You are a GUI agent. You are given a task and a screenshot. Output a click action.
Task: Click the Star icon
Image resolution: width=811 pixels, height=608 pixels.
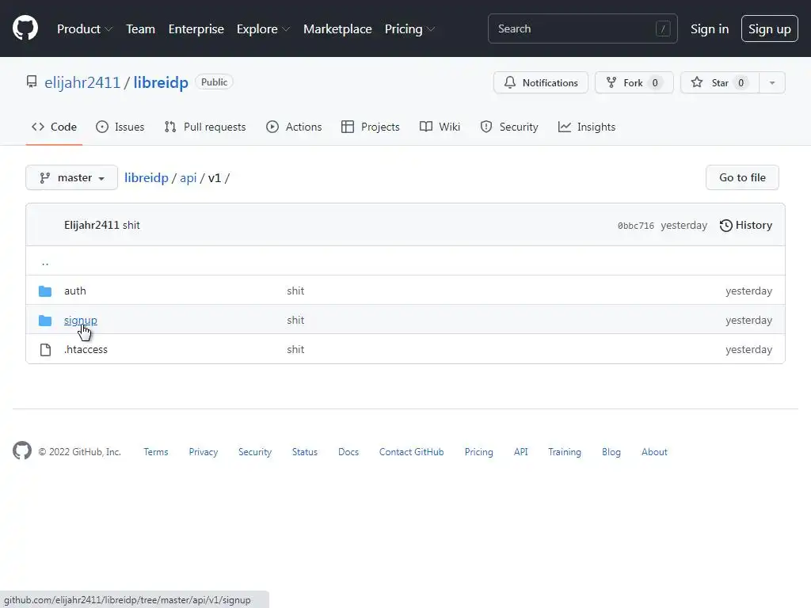pos(697,82)
